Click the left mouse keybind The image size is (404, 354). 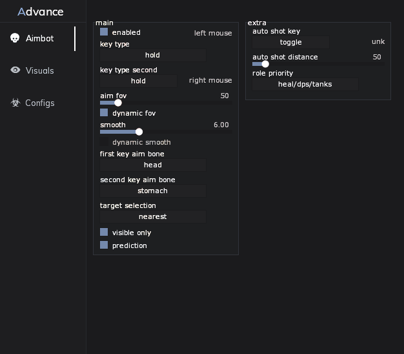tap(213, 33)
